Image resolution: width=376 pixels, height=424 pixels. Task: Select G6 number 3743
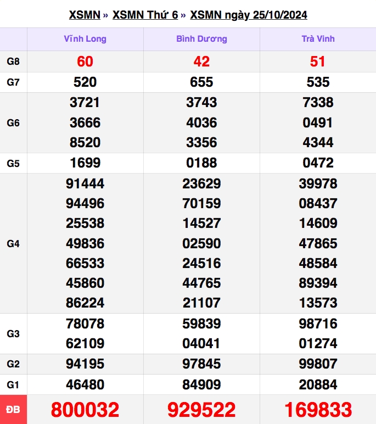(x=201, y=103)
